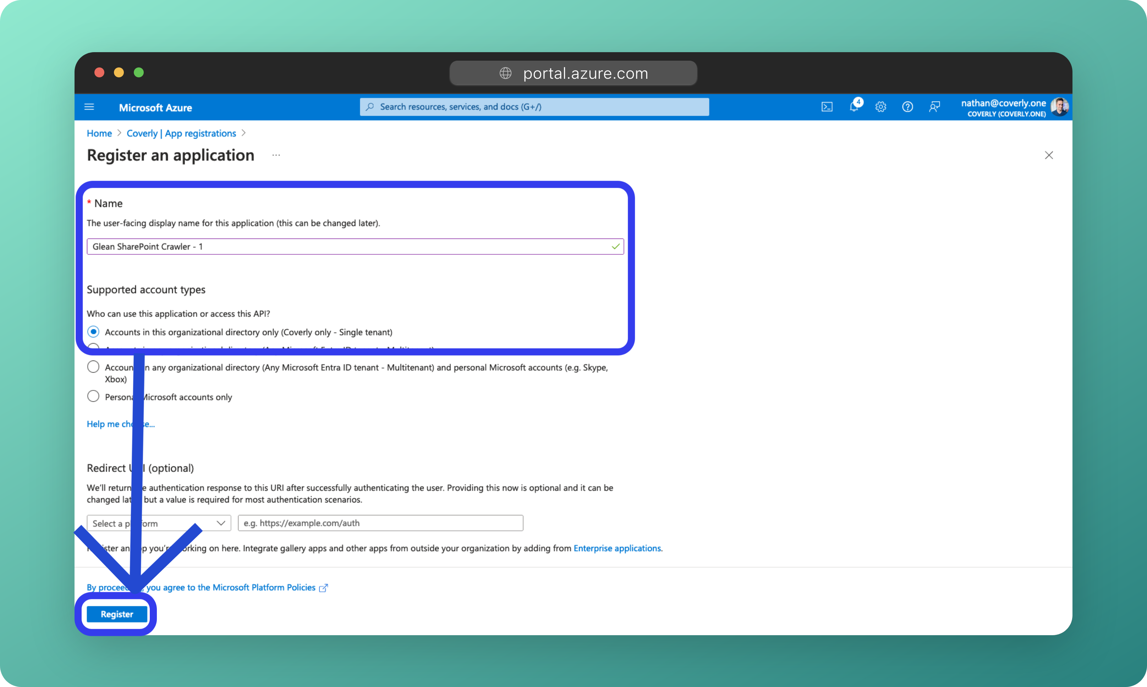The height and width of the screenshot is (687, 1147).
Task: Select Personal Microsoft accounts only
Action: [x=93, y=397]
